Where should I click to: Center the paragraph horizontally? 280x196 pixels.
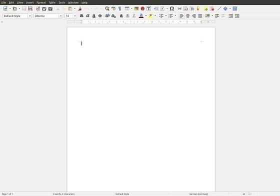tap(187, 16)
